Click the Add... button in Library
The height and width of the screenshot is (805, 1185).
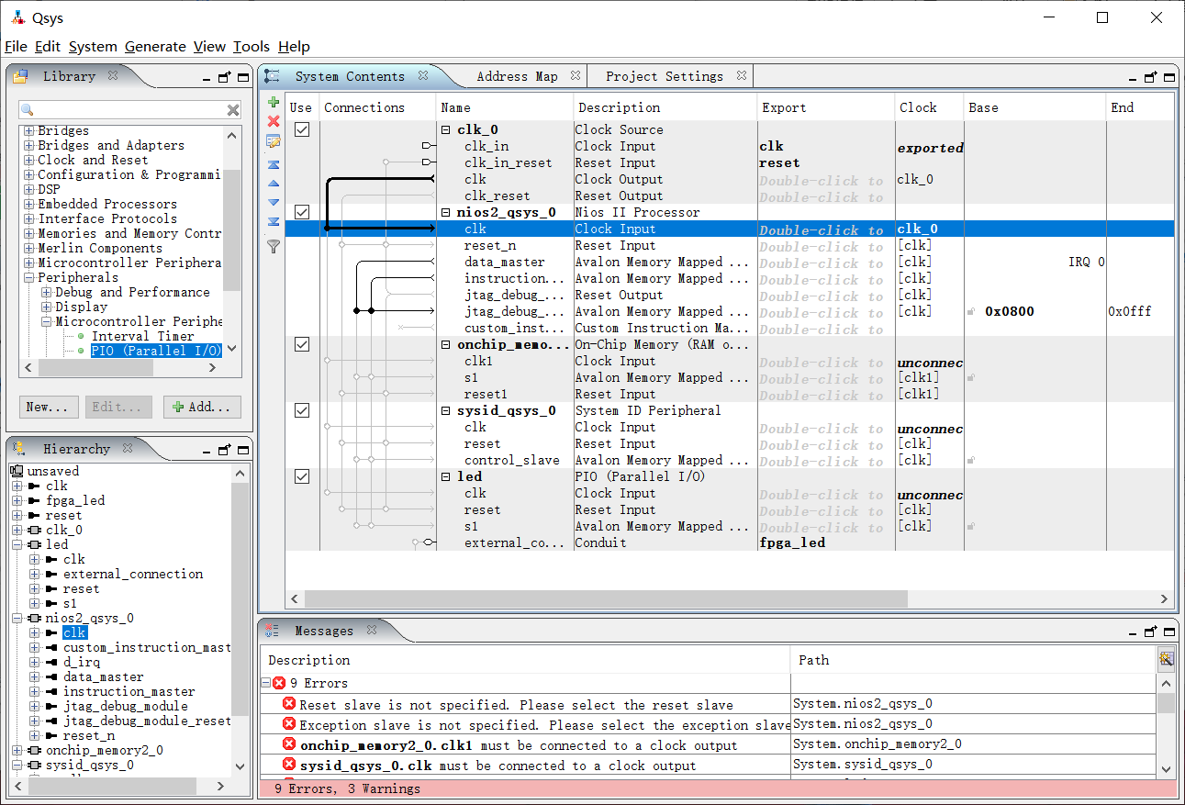tap(202, 408)
